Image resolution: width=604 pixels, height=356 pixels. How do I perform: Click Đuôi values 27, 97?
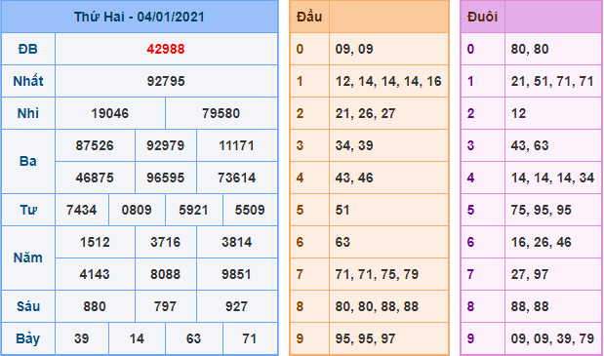point(530,274)
